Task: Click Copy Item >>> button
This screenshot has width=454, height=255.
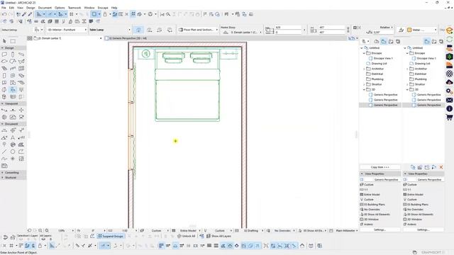Action: [x=380, y=167]
